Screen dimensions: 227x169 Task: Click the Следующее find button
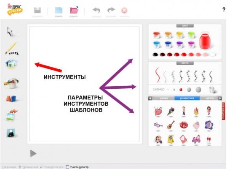[x=9, y=167]
